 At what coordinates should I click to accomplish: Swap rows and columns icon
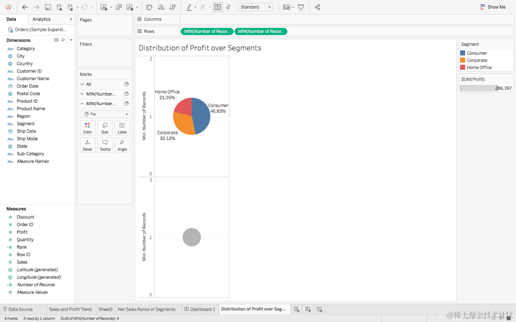tap(149, 7)
